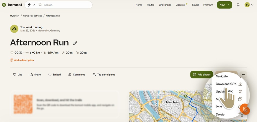Edit the title with the pencil icon
This screenshot has height=122, width=257.
pyautogui.click(x=75, y=43)
